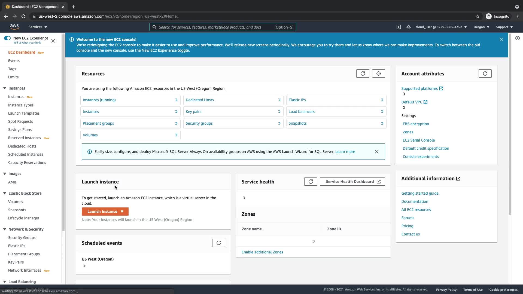The height and width of the screenshot is (294, 523).
Task: Refresh Account attributes panel
Action: (485, 73)
